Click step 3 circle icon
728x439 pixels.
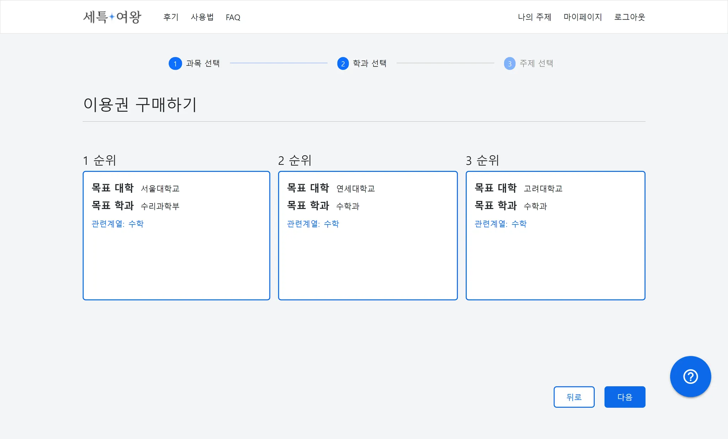click(x=509, y=64)
